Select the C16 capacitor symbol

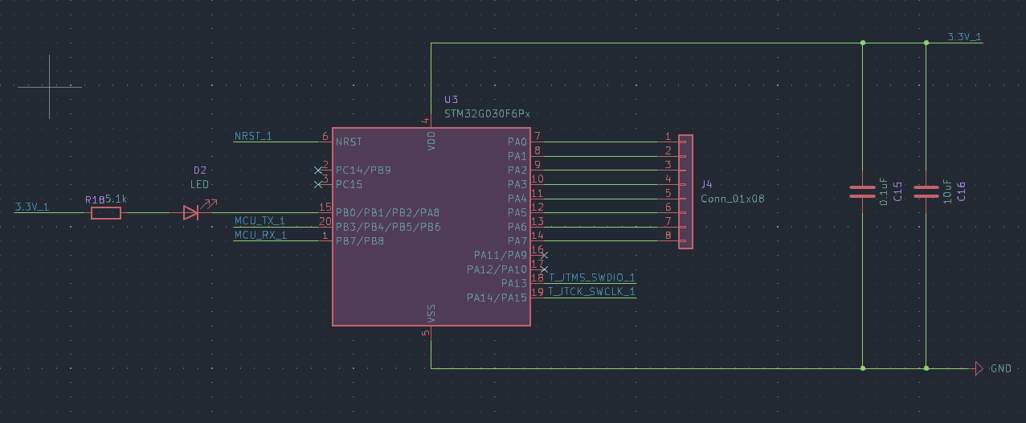click(926, 191)
